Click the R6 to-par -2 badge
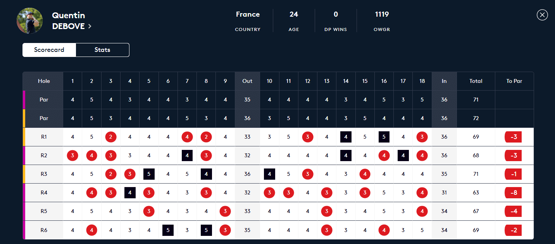 (514, 230)
